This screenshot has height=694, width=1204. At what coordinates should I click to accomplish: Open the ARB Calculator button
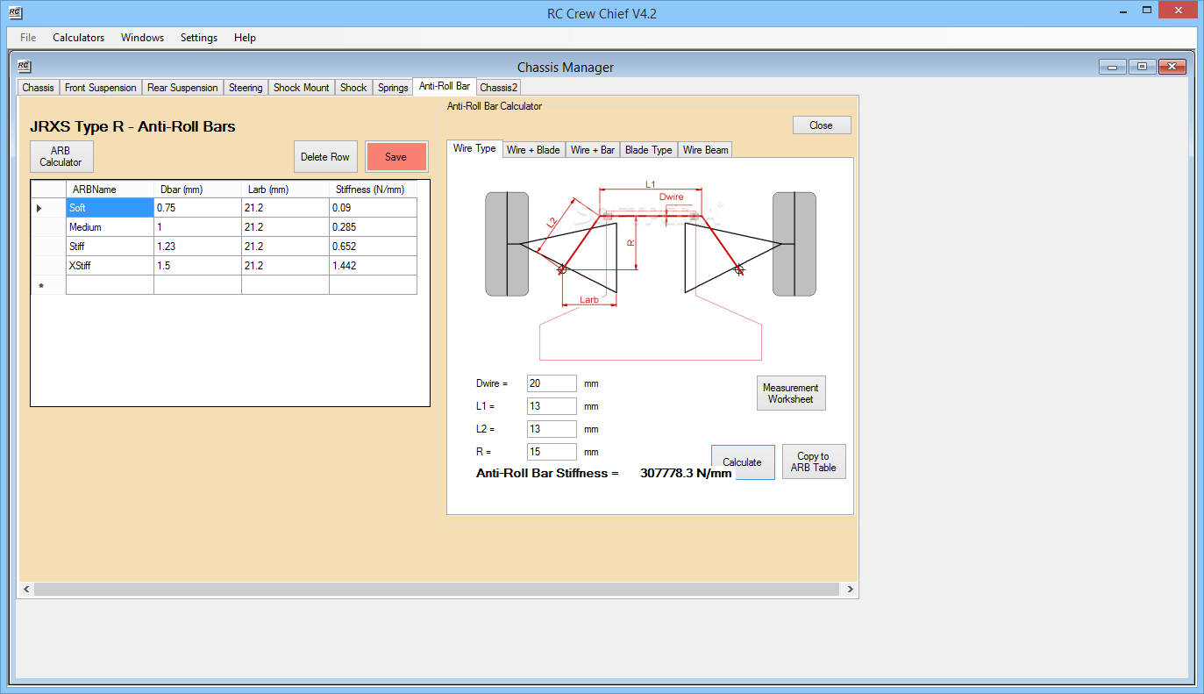[61, 156]
